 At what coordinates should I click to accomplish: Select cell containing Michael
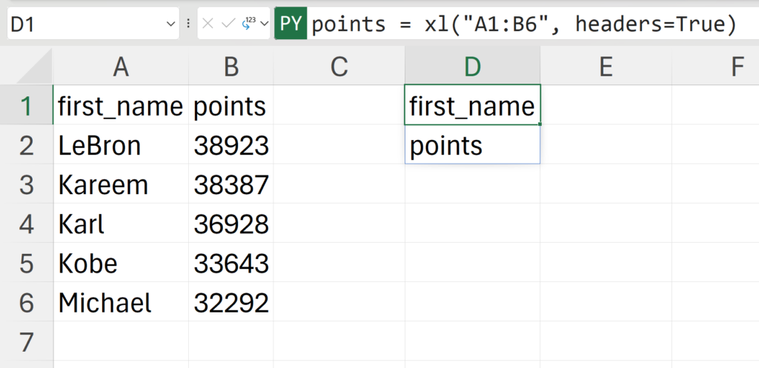tap(121, 302)
